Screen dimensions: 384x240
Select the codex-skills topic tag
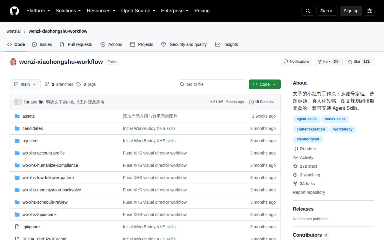(335, 119)
